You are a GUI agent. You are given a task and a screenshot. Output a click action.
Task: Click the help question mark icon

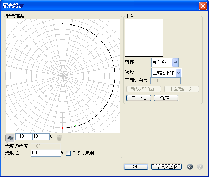(x=200, y=167)
